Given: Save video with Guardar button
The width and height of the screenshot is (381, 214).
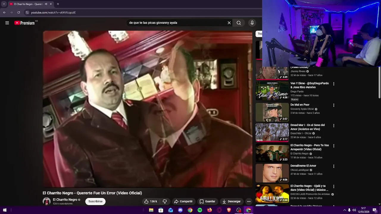Looking at the screenshot, I should tap(207, 202).
